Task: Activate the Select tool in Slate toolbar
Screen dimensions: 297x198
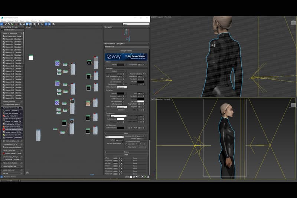Action: 2,24
